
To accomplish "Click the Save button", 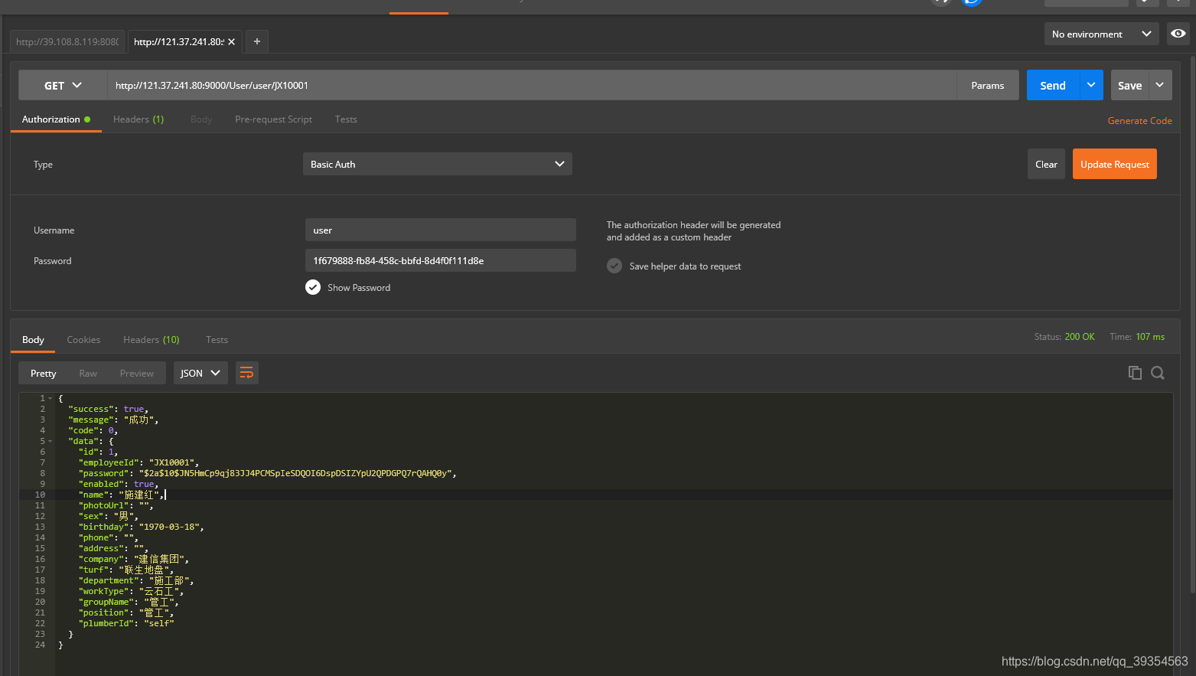I will click(x=1130, y=85).
